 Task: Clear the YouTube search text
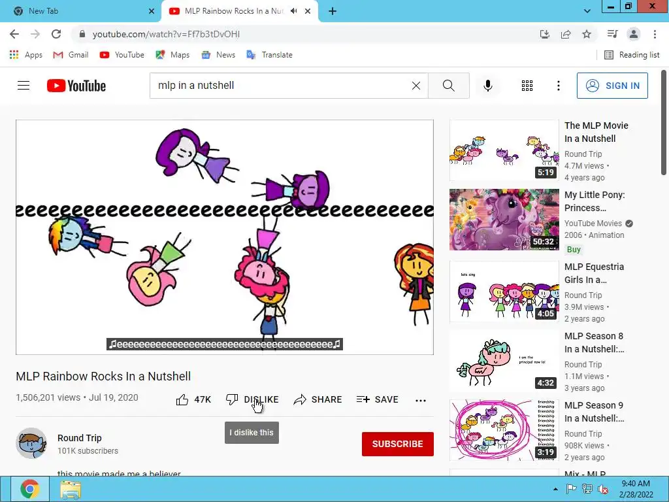coord(416,86)
